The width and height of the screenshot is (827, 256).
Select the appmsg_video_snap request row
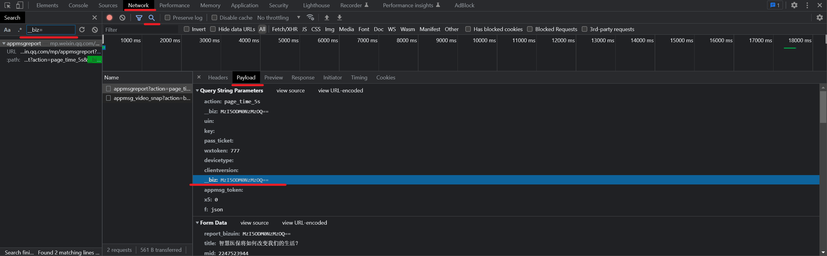pyautogui.click(x=147, y=98)
